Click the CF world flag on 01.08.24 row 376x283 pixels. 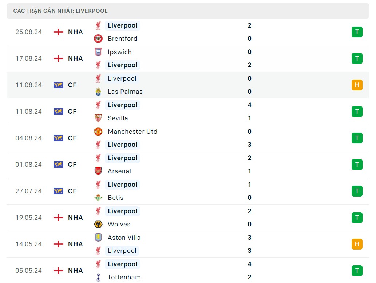58,165
